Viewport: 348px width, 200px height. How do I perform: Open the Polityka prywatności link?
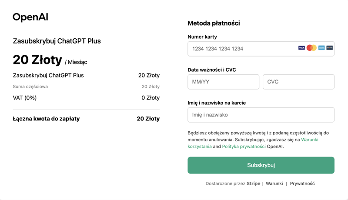pos(244,147)
